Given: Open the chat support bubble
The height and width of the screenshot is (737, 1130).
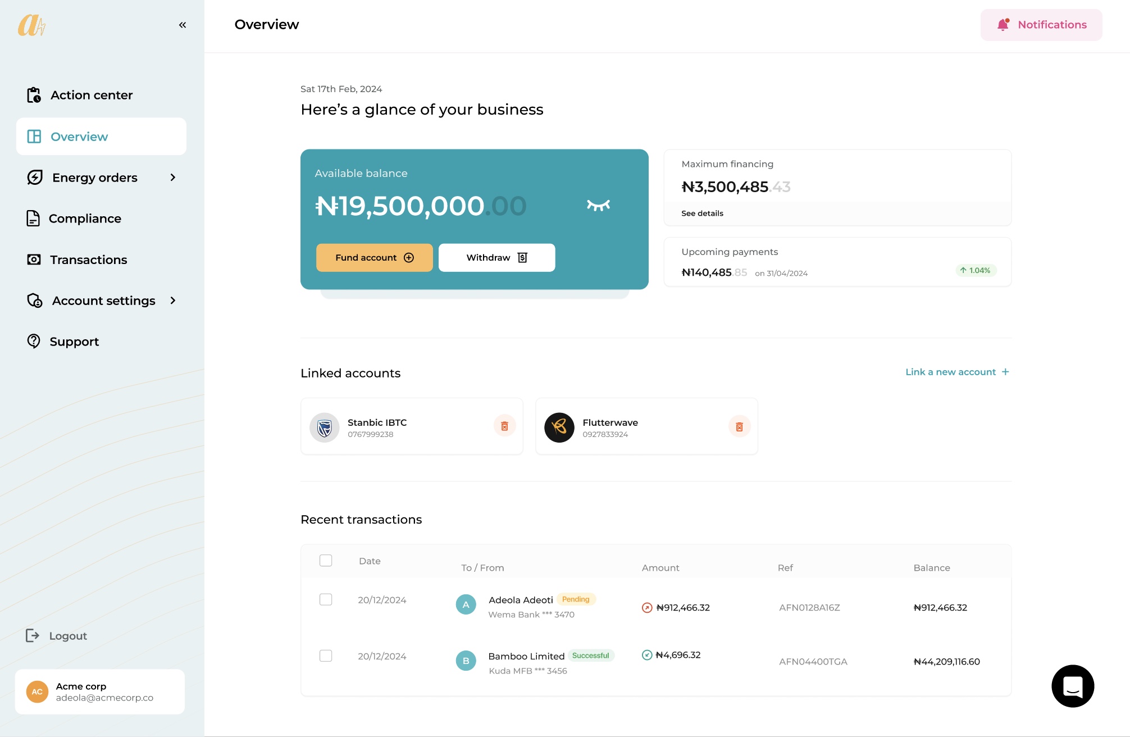Looking at the screenshot, I should click(1073, 686).
